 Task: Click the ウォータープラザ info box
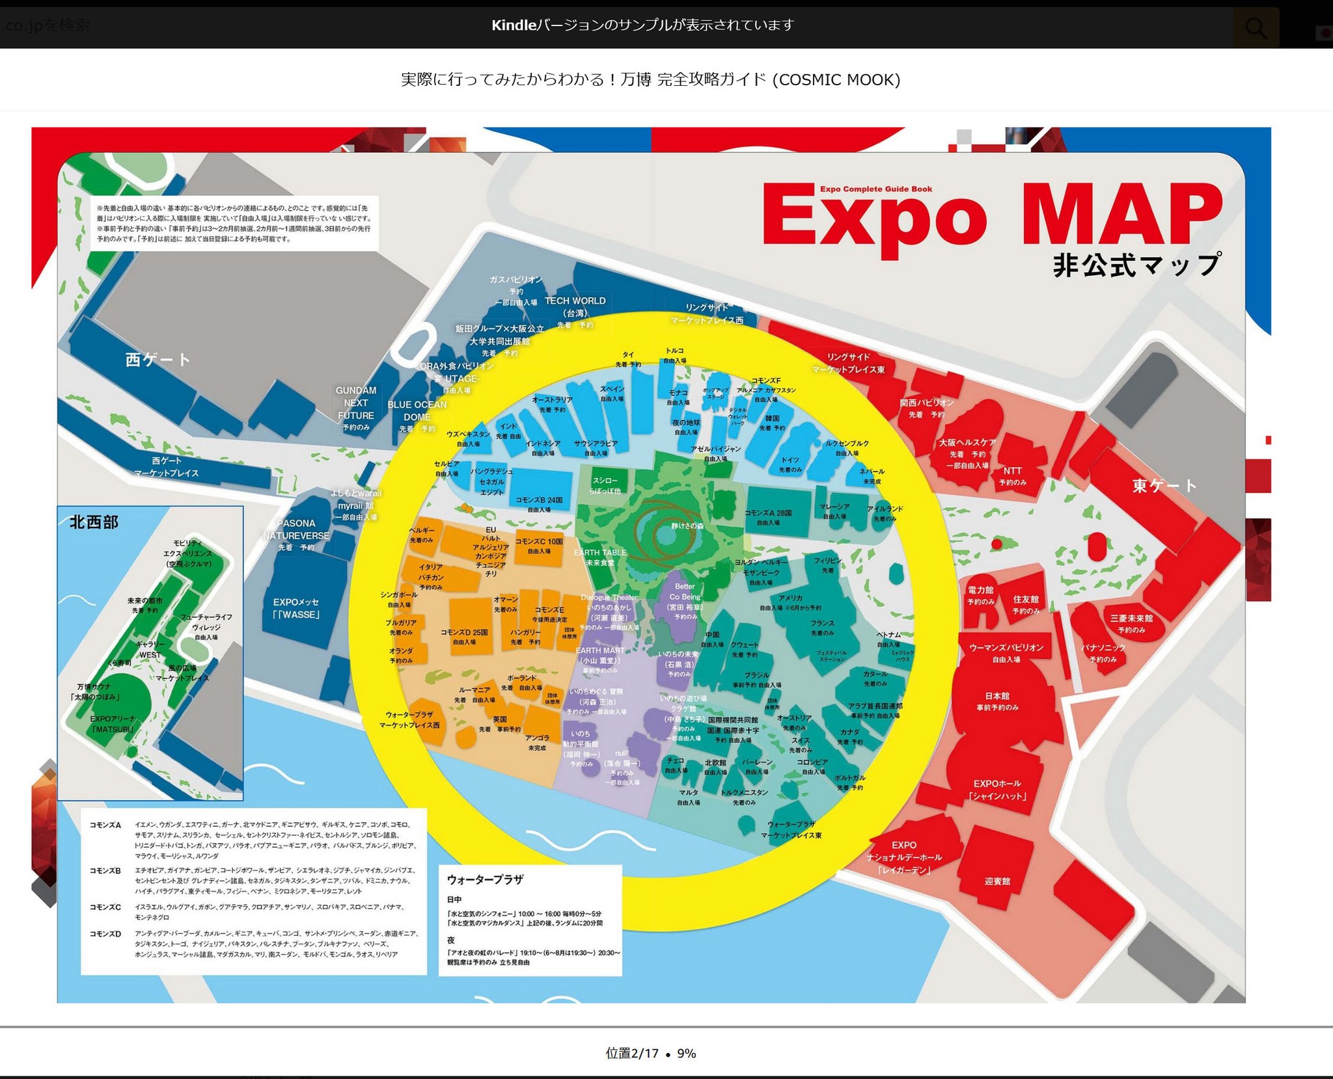click(x=530, y=920)
